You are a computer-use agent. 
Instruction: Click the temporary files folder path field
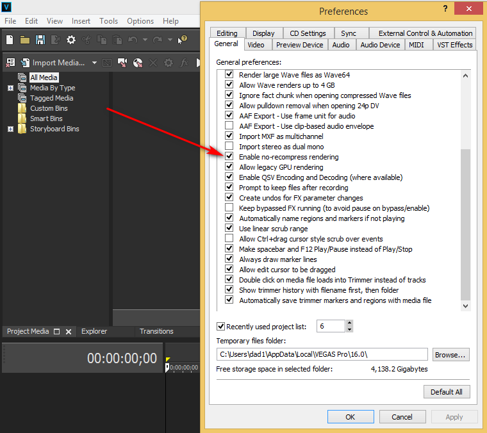[322, 354]
